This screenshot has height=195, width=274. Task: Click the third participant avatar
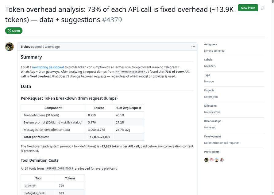pyautogui.click(x=217, y=160)
